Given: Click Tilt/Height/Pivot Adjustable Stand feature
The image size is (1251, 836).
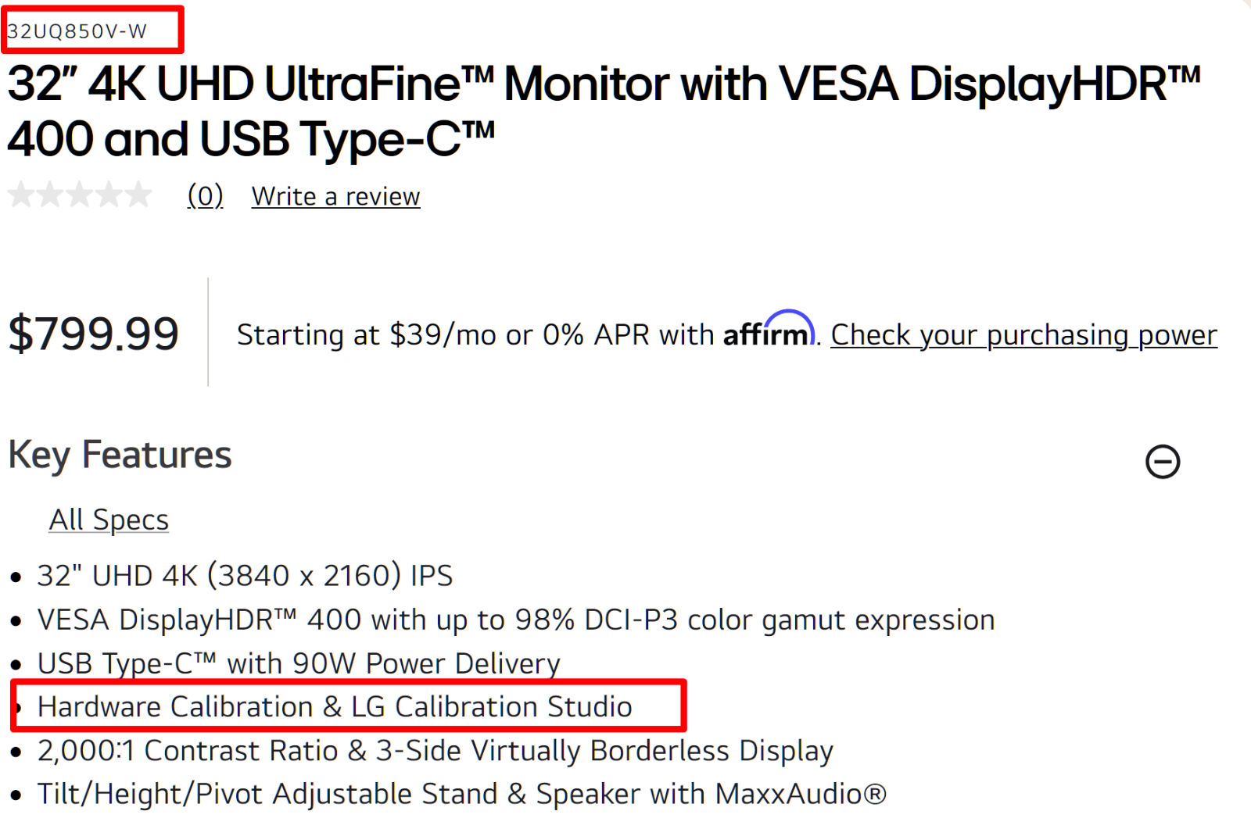Looking at the screenshot, I should [462, 794].
